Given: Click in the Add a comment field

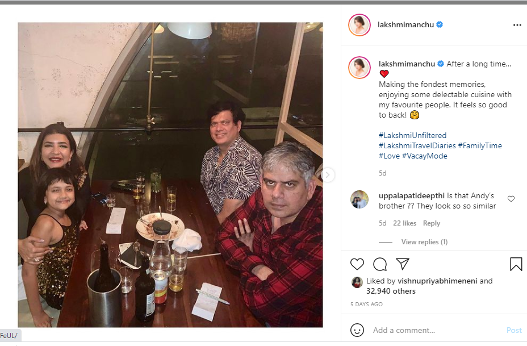Looking at the screenshot, I should coord(432,330).
